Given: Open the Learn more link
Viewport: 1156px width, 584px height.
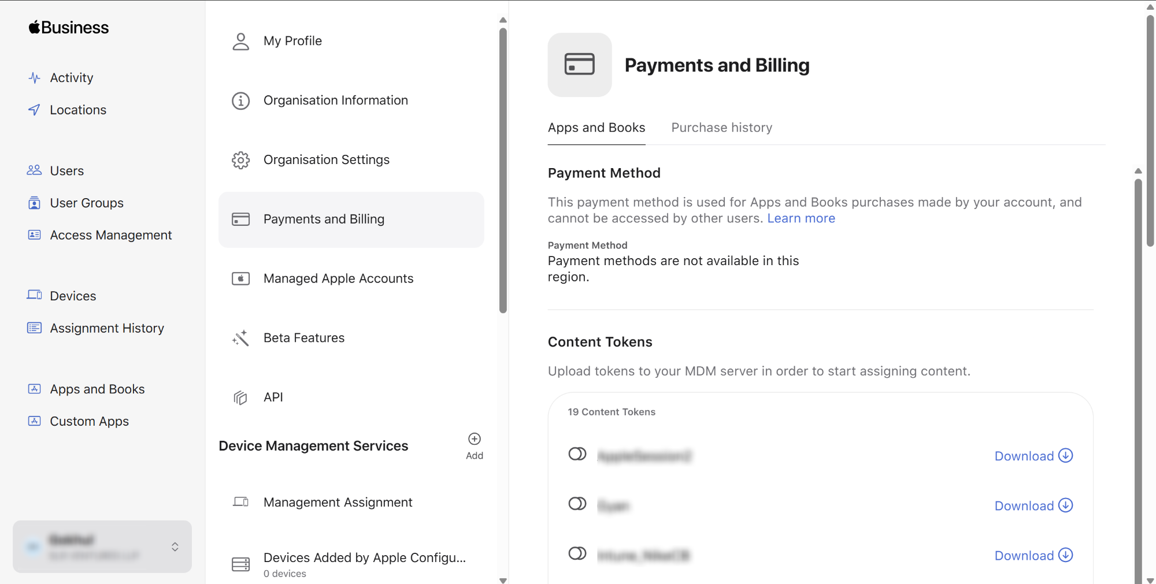Looking at the screenshot, I should [x=801, y=218].
